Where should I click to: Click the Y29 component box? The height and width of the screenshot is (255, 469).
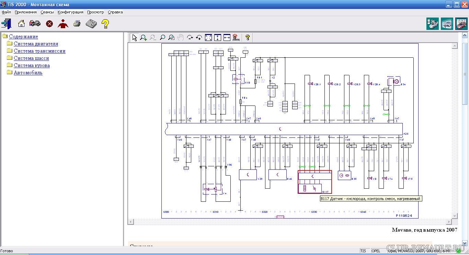pyautogui.click(x=248, y=175)
